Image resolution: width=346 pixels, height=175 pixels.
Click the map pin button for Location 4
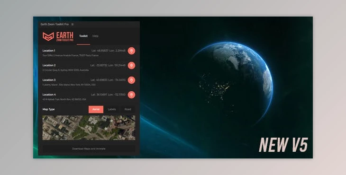tap(131, 95)
